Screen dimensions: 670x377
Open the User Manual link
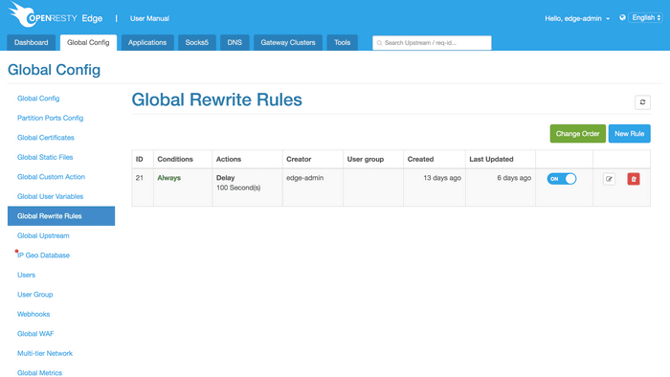pyautogui.click(x=149, y=18)
